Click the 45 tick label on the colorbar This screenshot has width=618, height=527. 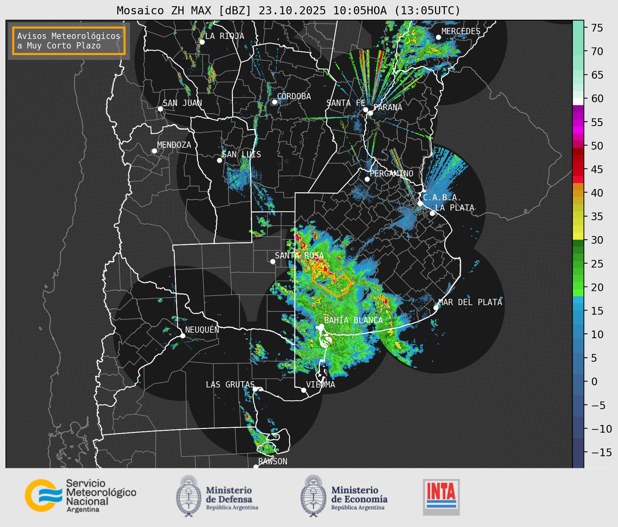pos(597,169)
